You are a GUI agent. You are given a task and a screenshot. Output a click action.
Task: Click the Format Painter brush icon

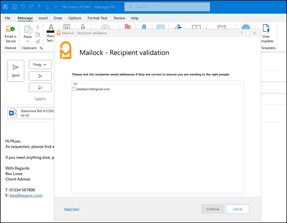point(38,42)
